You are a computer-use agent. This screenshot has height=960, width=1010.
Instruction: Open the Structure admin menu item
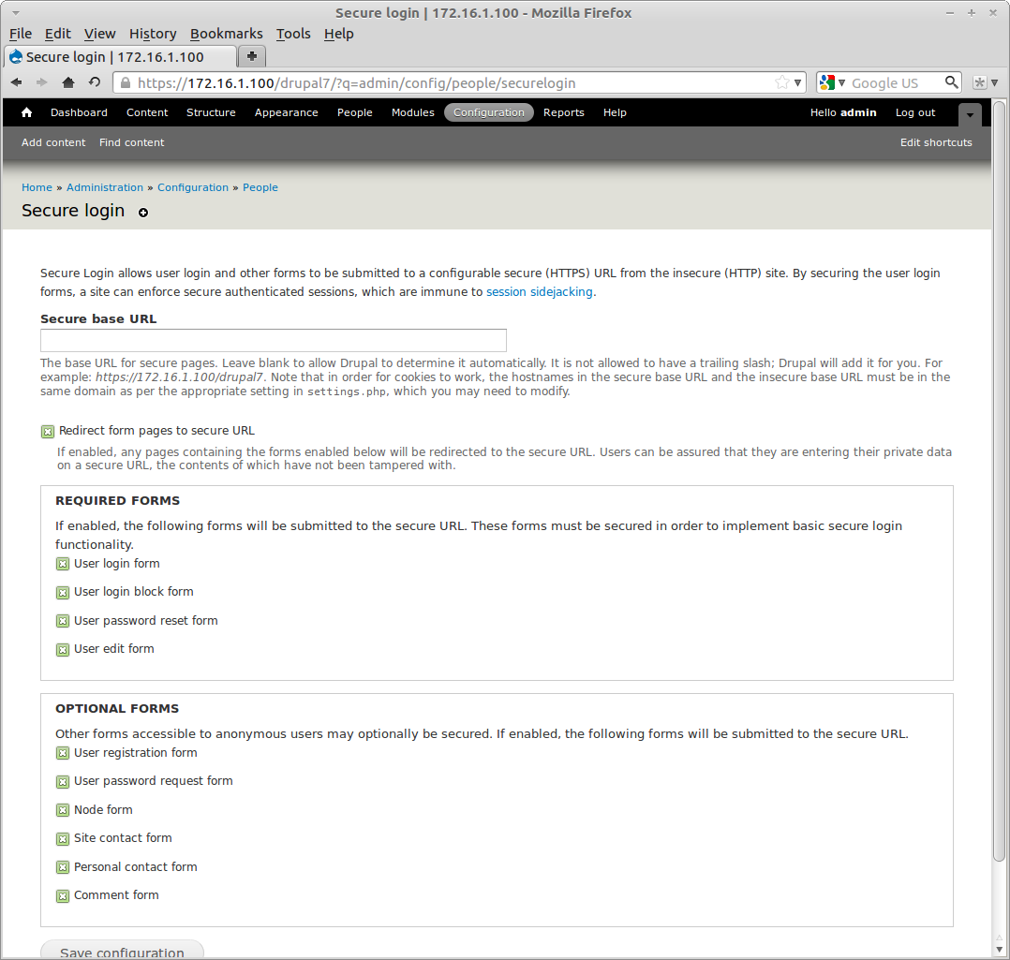[212, 112]
